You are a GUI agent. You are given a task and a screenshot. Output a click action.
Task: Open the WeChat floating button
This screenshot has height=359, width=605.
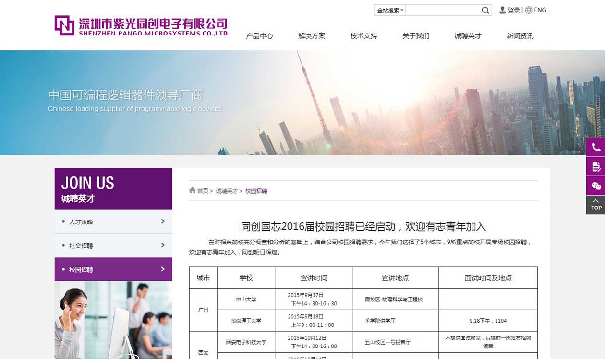coord(595,185)
